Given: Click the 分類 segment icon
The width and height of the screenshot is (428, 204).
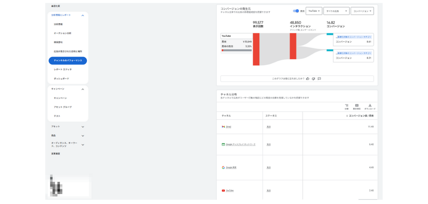Looking at the screenshot, I should pos(346,106).
